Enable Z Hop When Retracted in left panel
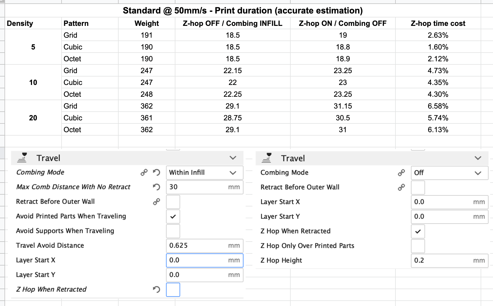Viewport: 493px width, 306px height. (173, 290)
